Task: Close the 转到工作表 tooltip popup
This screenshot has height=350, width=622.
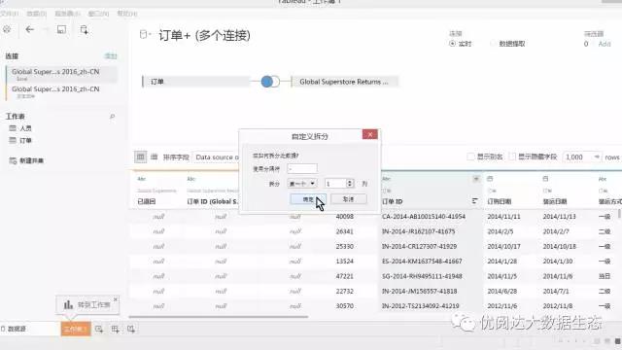Action: (116, 299)
